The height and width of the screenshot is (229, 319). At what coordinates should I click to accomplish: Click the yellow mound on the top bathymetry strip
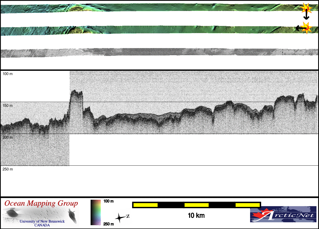click(77, 8)
